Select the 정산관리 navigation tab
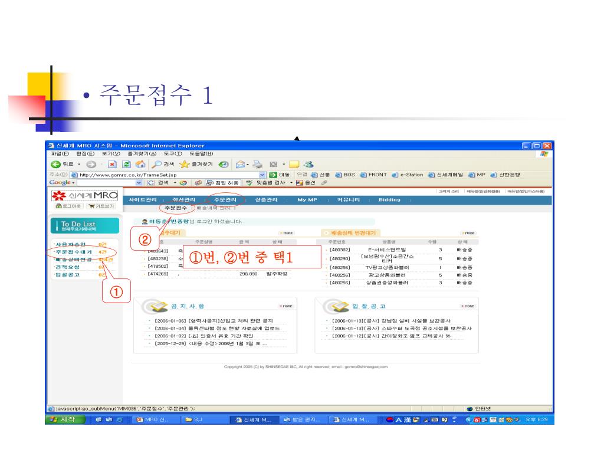This screenshot has height=453, width=604. [x=184, y=200]
